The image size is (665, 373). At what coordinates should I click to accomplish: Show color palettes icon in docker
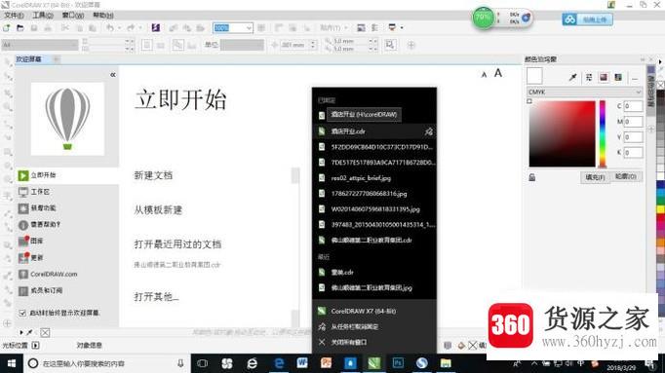coord(618,77)
